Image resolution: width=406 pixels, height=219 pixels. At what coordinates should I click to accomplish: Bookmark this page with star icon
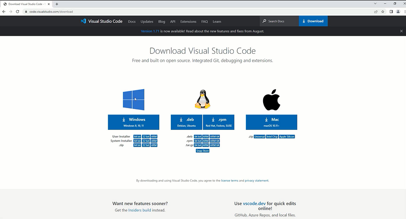pyautogui.click(x=383, y=12)
